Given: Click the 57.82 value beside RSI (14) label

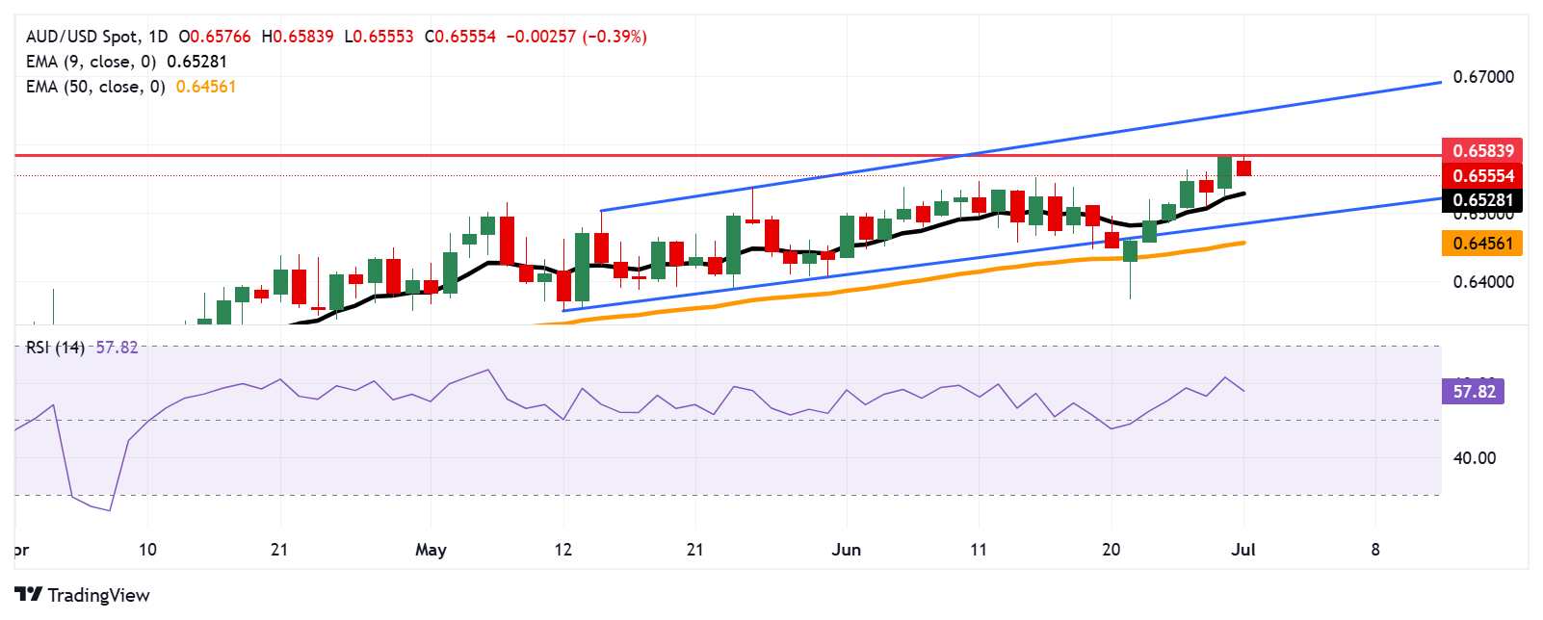Looking at the screenshot, I should 118,348.
